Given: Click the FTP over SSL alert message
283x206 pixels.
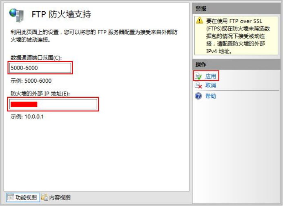Looking at the screenshot, I should [238, 36].
